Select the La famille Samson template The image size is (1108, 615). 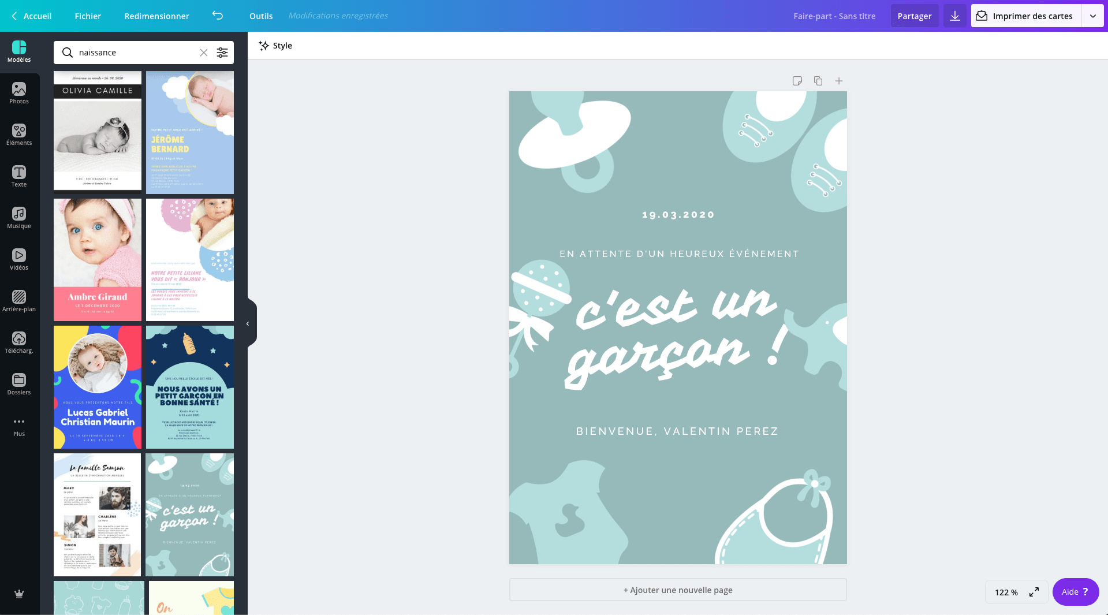[98, 515]
